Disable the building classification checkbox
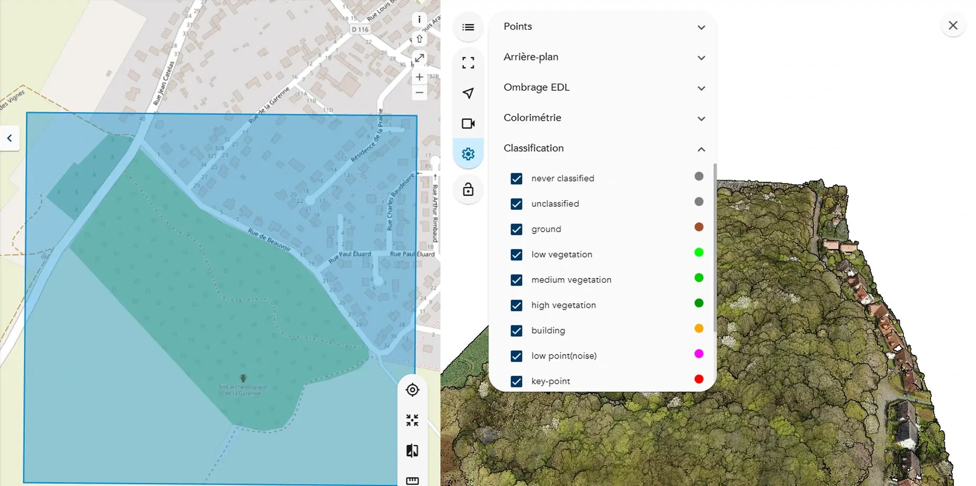The height and width of the screenshot is (486, 976). coord(516,330)
